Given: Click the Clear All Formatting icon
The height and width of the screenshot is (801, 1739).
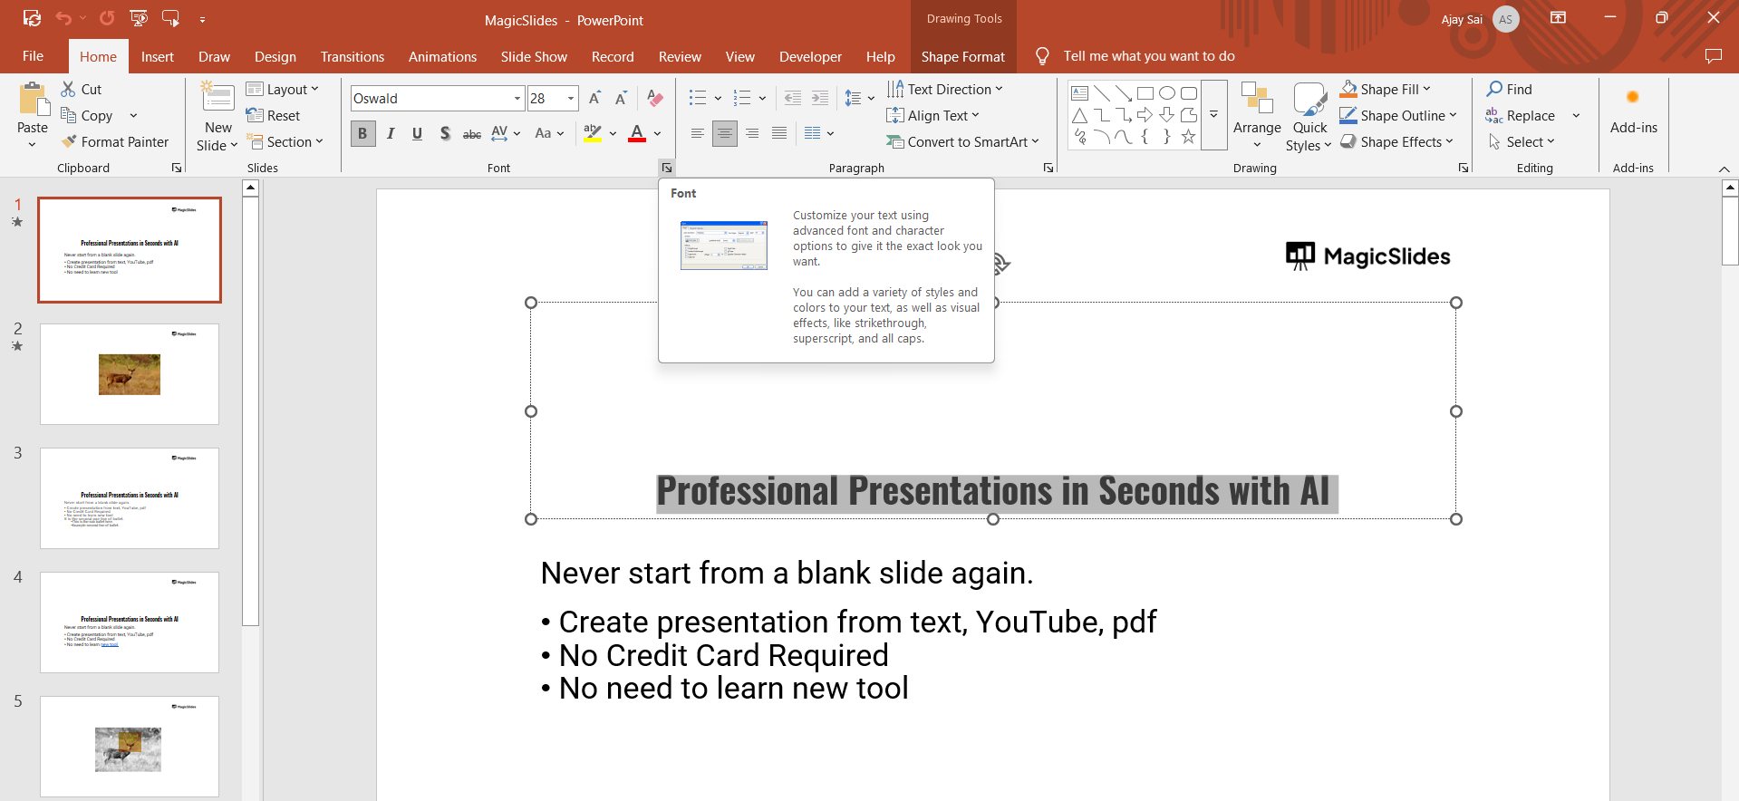Looking at the screenshot, I should (x=655, y=98).
